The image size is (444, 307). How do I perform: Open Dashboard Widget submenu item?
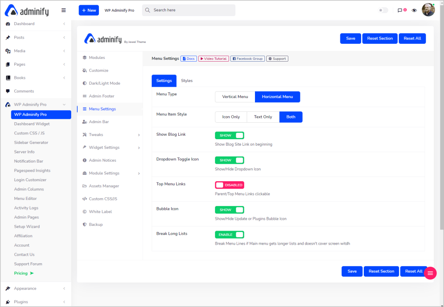click(x=32, y=124)
